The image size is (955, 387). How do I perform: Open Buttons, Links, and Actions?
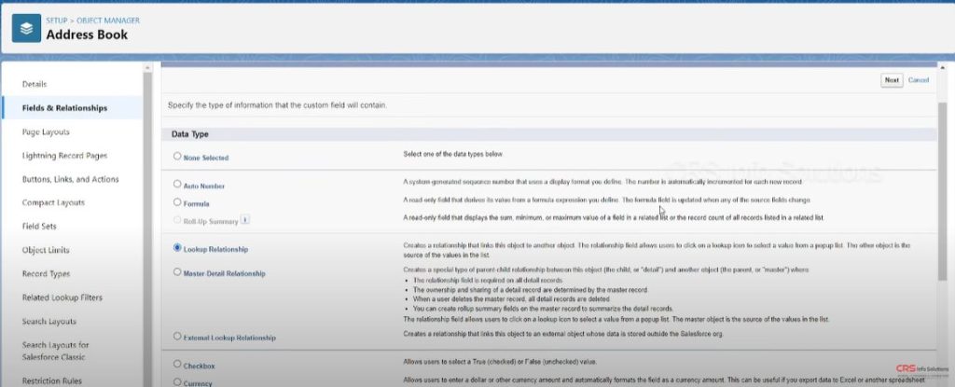tap(70, 179)
